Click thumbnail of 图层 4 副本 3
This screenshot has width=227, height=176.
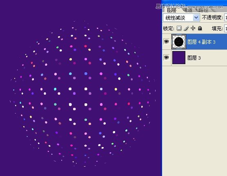pyautogui.click(x=179, y=42)
